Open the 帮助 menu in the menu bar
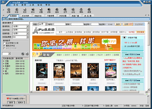This screenshot has height=109, width=152. (48, 5)
